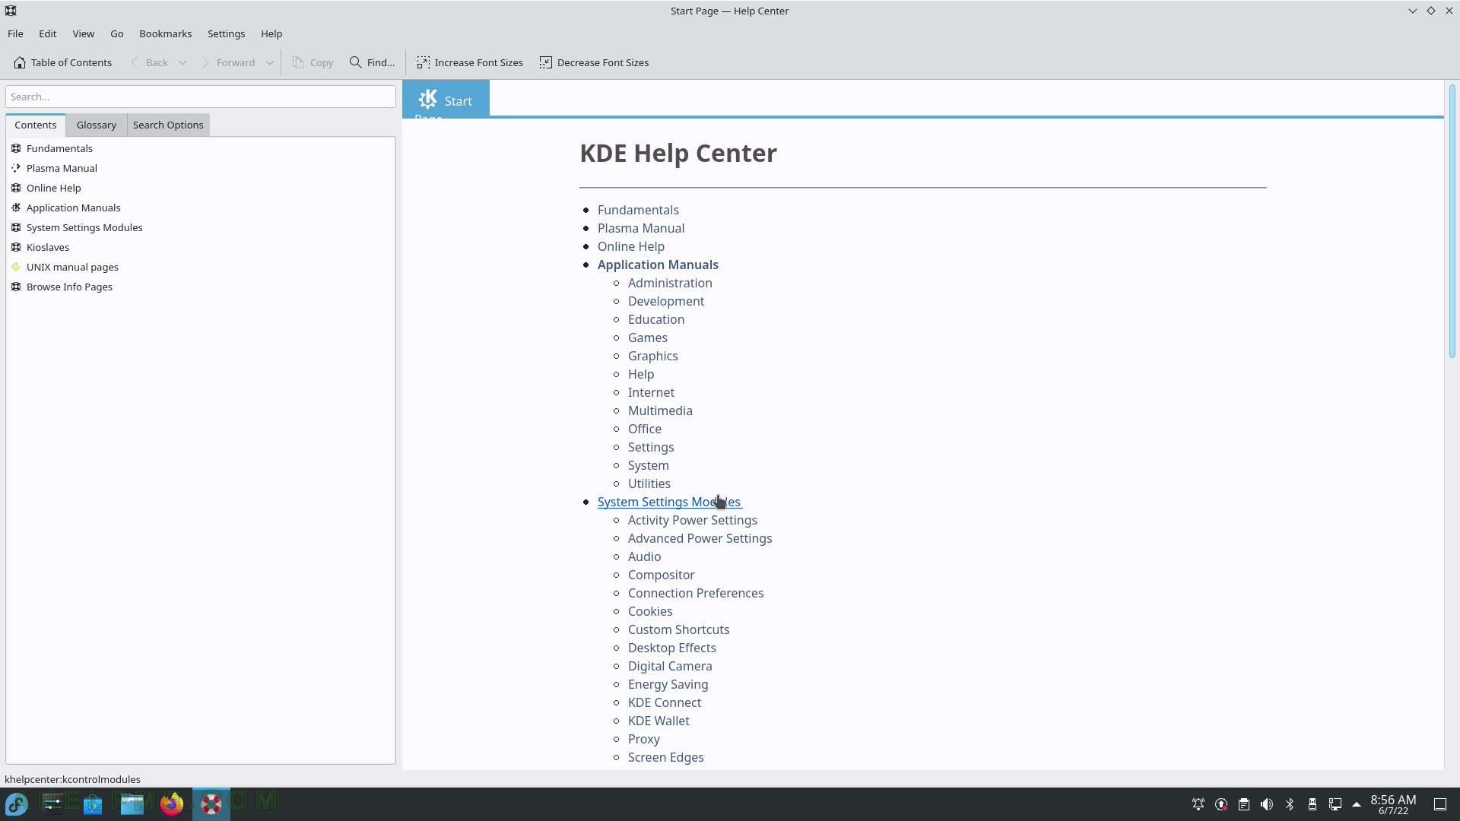Click the Start Page header tab
This screenshot has width=1460, height=821.
446,100
